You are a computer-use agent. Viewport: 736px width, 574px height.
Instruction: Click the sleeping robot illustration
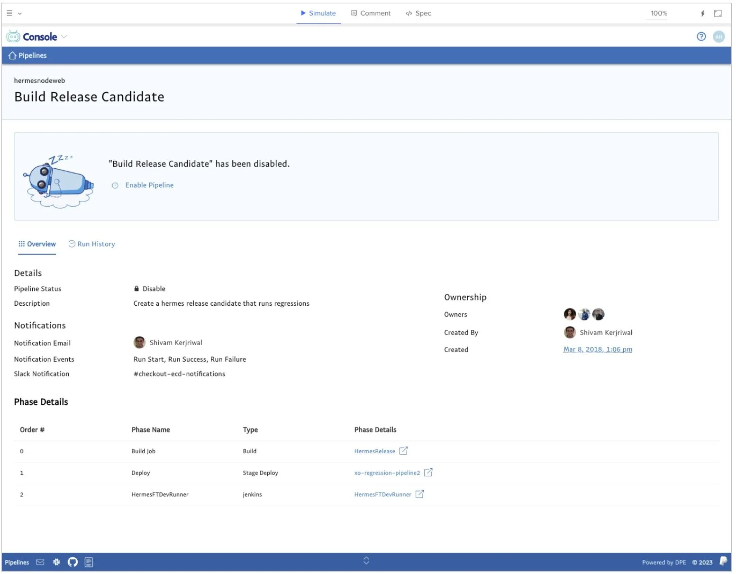click(59, 181)
